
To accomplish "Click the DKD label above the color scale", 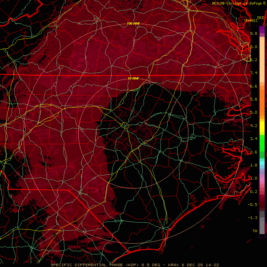I will [260, 18].
